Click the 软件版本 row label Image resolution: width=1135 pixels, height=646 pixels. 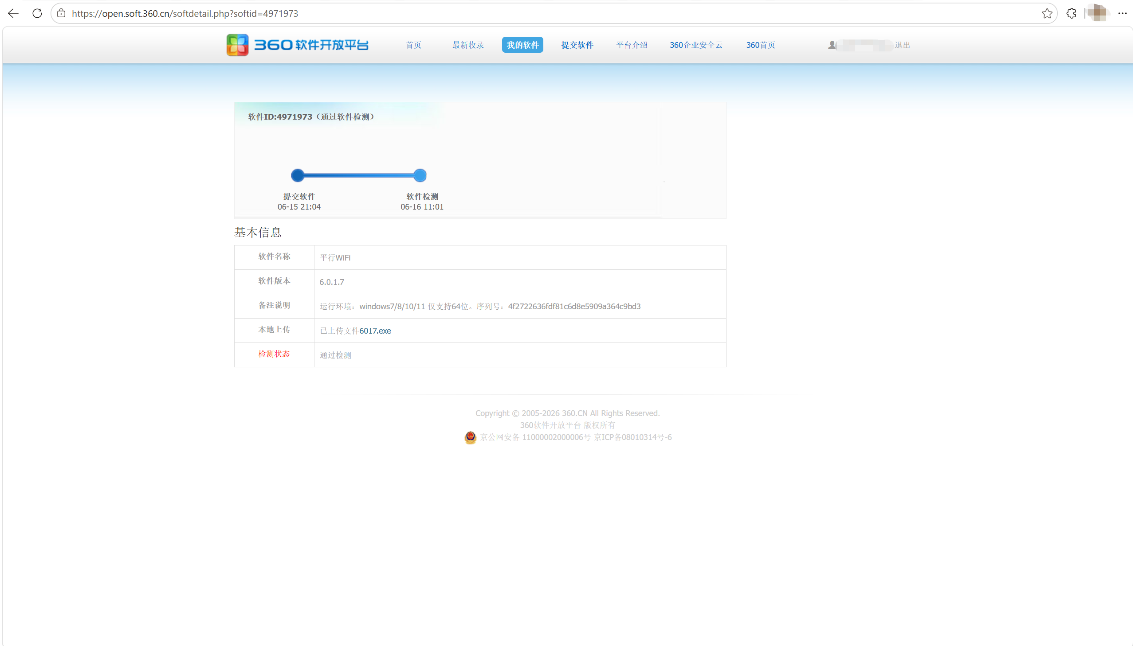click(x=274, y=280)
